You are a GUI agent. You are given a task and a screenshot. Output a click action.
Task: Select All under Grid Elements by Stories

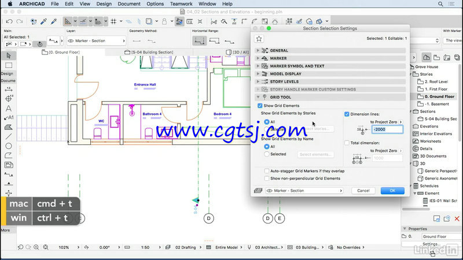click(x=267, y=122)
